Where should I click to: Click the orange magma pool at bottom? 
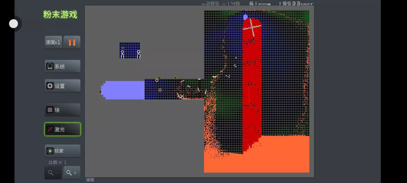click(256, 160)
